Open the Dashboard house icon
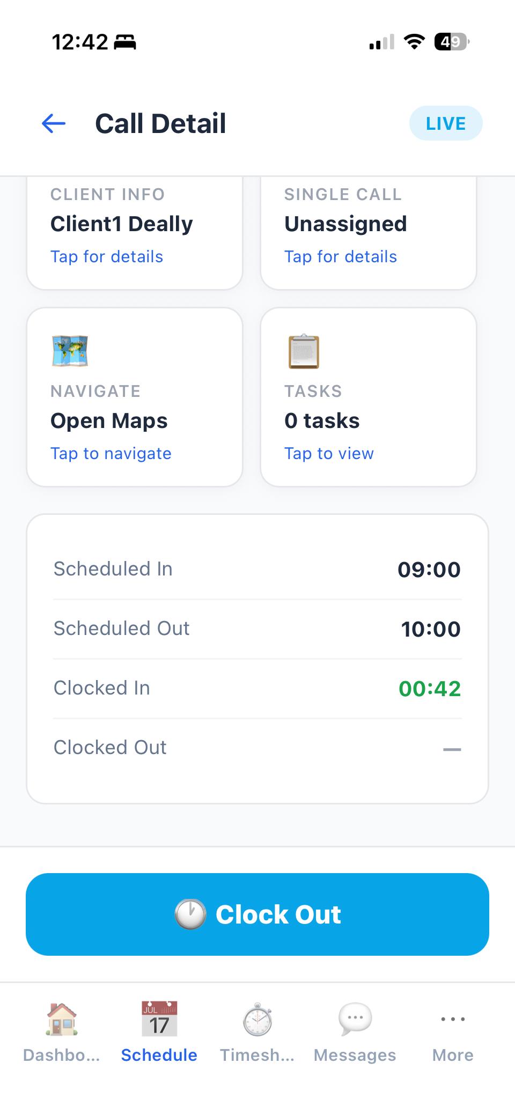 point(62,1018)
